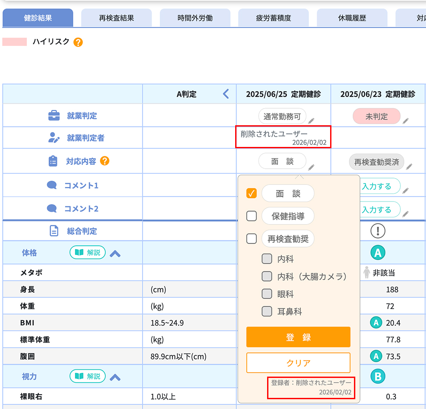Collapse the 体格 section chevron
This screenshot has height=409, width=426.
115,253
